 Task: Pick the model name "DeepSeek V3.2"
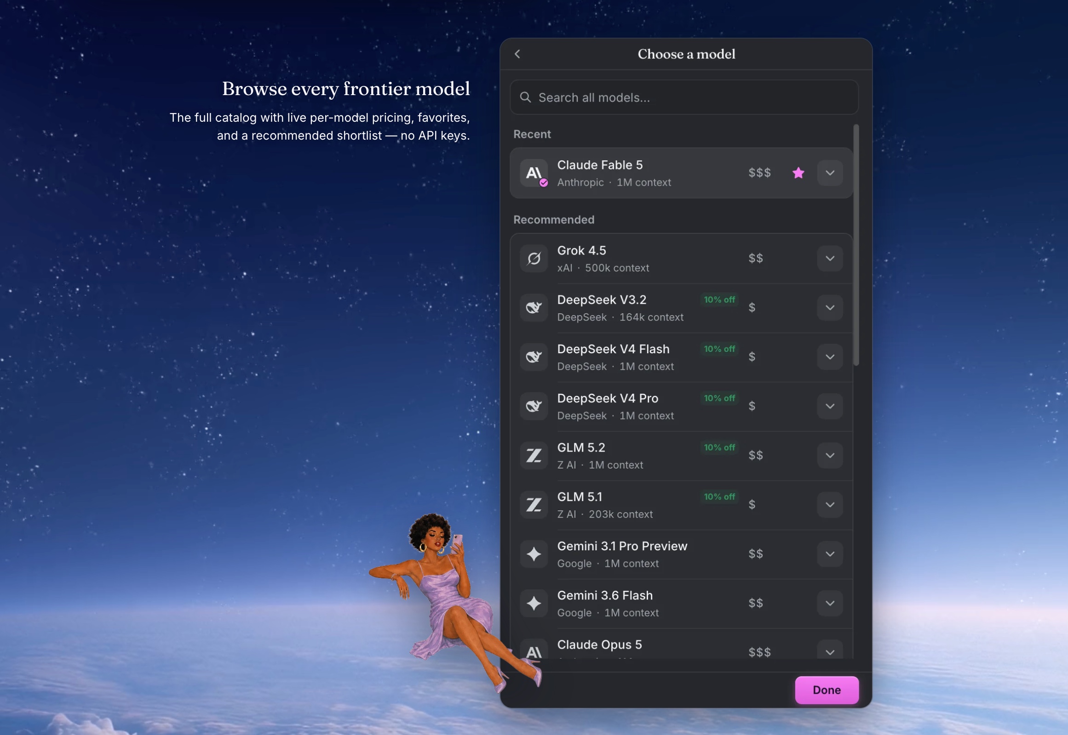(x=602, y=300)
